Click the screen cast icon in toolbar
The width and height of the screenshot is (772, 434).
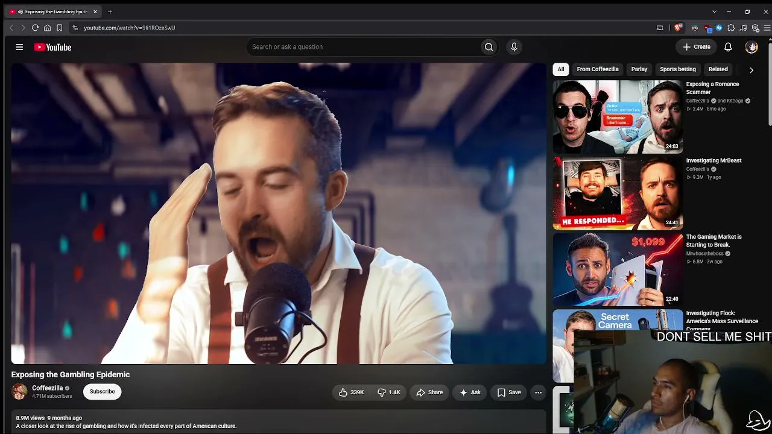point(660,28)
